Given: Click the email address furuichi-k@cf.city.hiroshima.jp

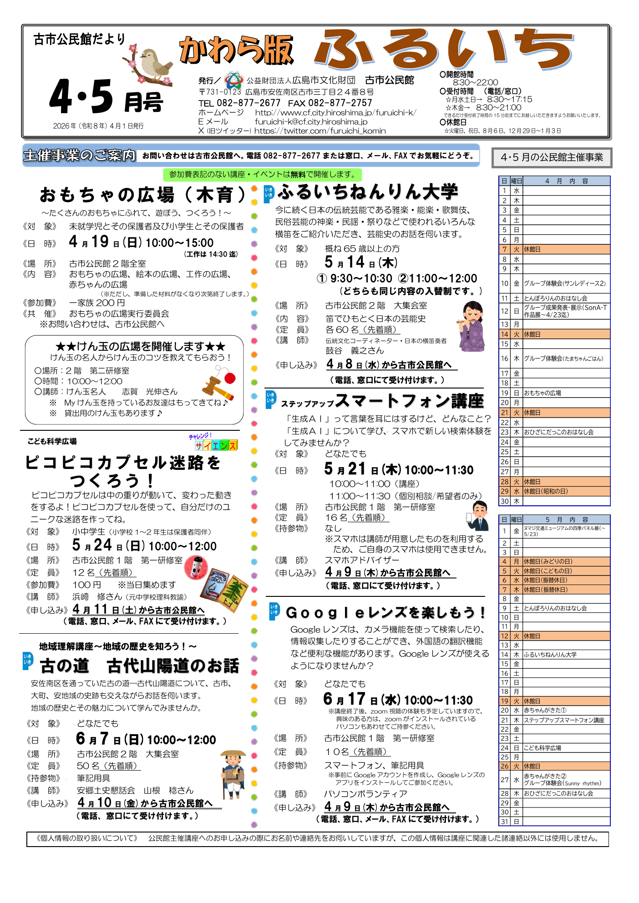Looking at the screenshot, I should [311, 121].
